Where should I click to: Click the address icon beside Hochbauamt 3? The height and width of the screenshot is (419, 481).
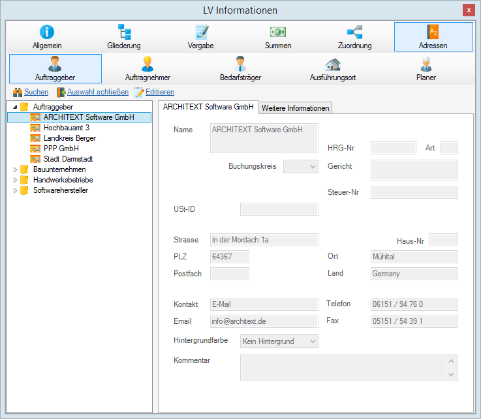pos(35,128)
